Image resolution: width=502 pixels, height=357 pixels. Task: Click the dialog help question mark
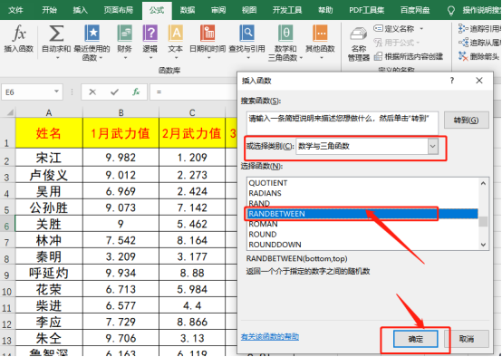pos(452,81)
